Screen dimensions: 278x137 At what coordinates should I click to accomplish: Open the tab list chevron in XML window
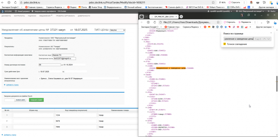coord(146,17)
